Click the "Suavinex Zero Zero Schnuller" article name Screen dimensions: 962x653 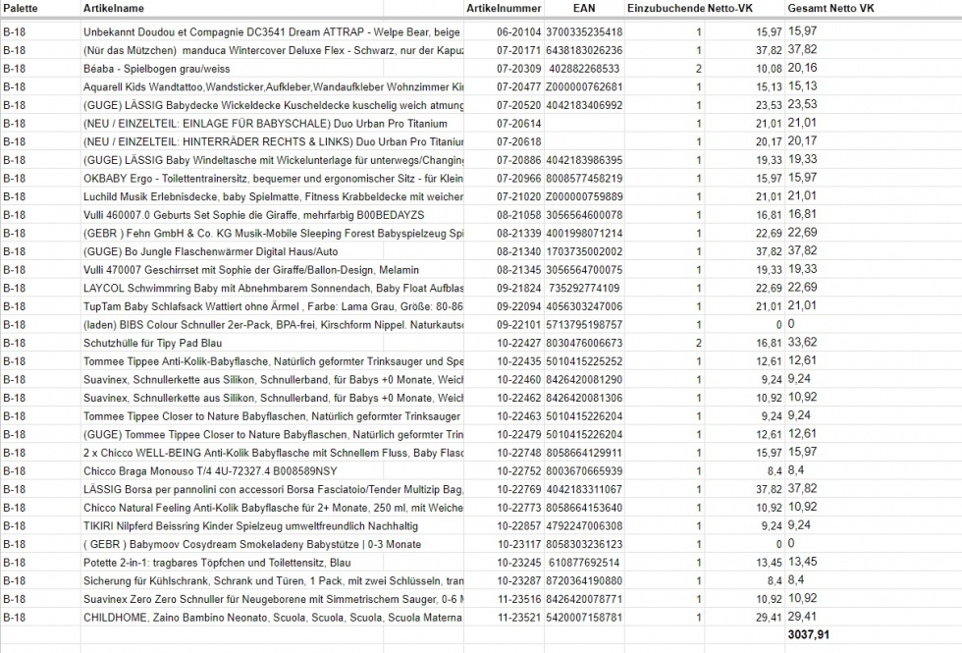coord(274,600)
